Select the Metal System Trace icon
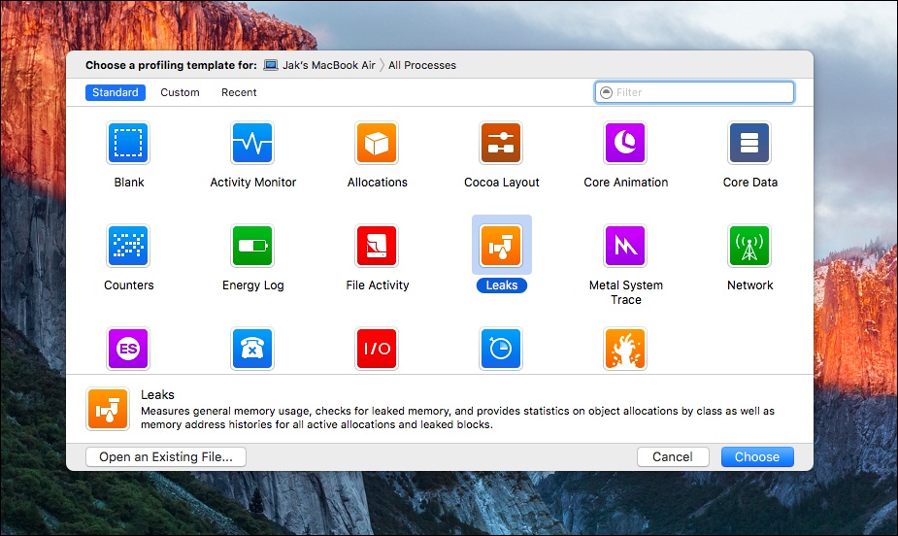The image size is (898, 536). 625,247
